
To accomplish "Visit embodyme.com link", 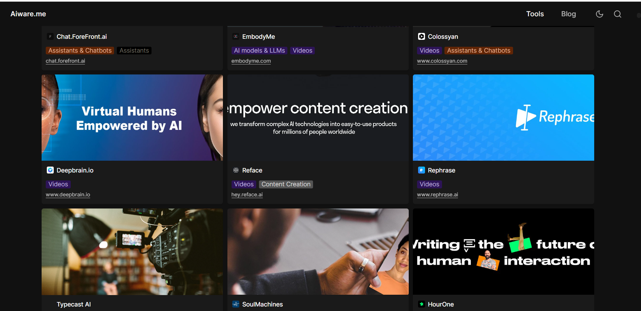I will [x=251, y=61].
